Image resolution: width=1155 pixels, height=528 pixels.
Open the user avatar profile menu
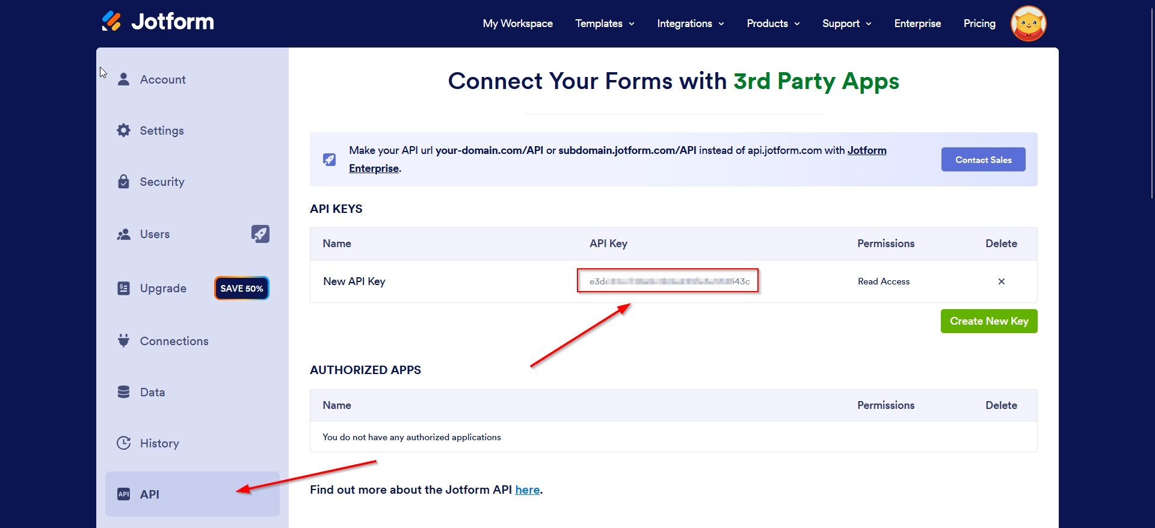(x=1029, y=23)
